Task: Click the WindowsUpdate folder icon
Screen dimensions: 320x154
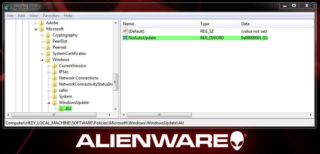Action: 55,103
